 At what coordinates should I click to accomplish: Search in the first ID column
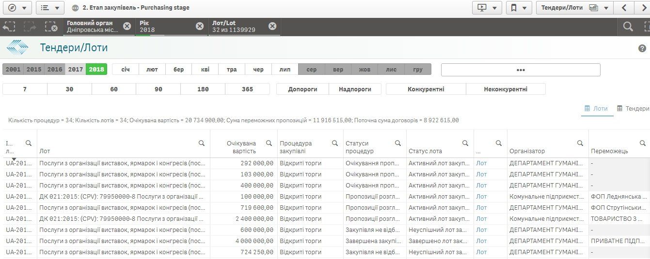pos(29,143)
